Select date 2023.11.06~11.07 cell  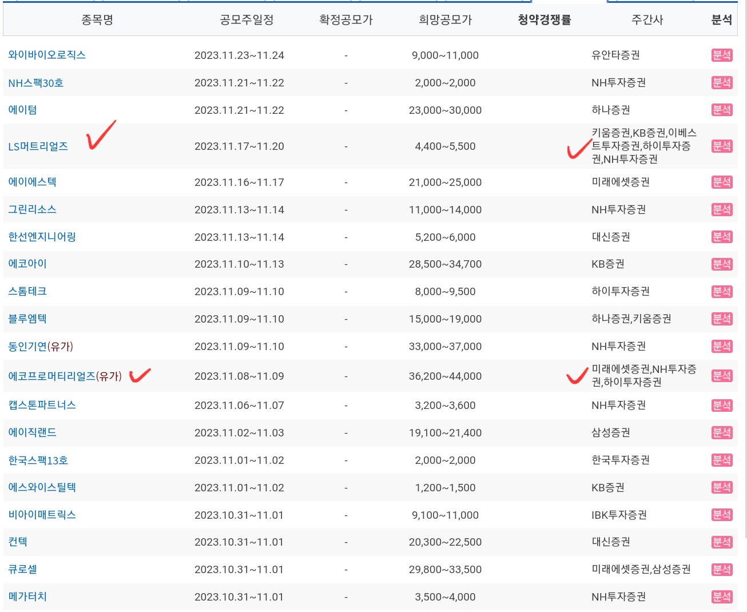click(x=239, y=406)
